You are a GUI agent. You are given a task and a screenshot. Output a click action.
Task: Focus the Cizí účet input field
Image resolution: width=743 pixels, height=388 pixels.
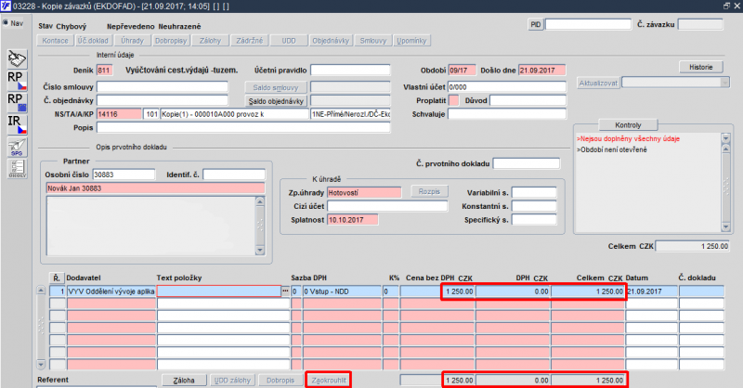(x=387, y=206)
